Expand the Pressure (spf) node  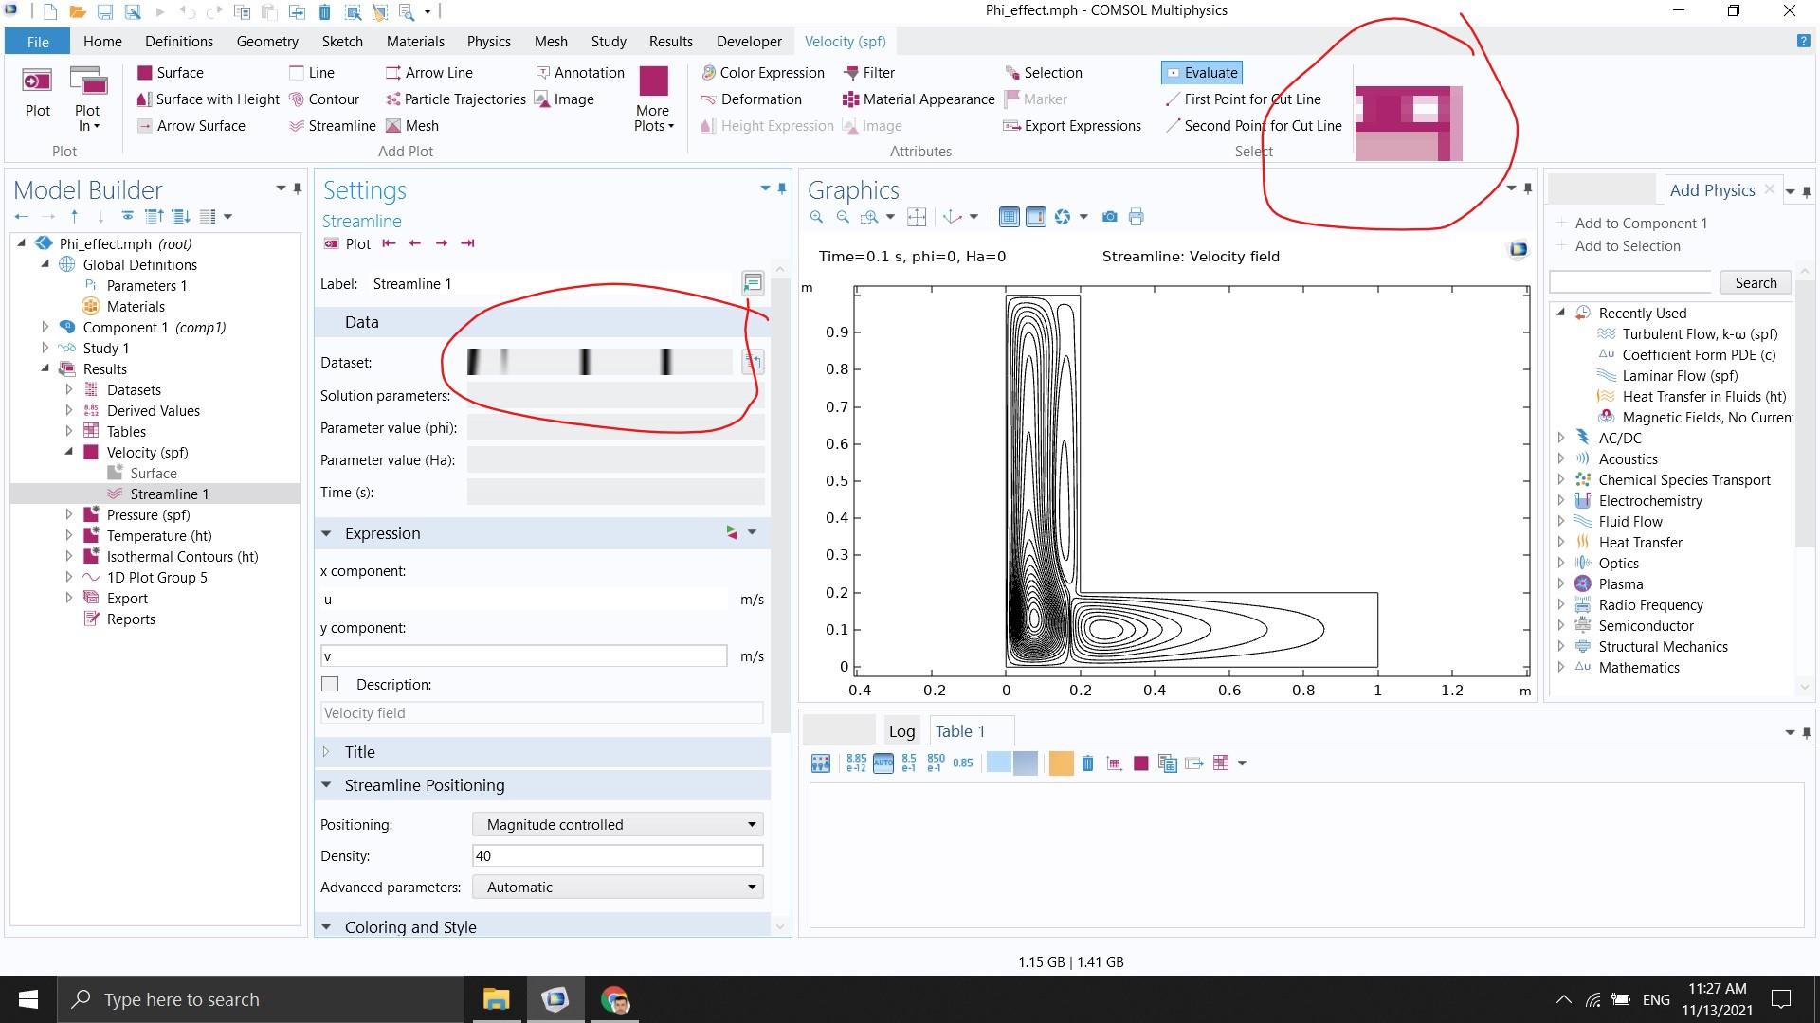coord(68,514)
